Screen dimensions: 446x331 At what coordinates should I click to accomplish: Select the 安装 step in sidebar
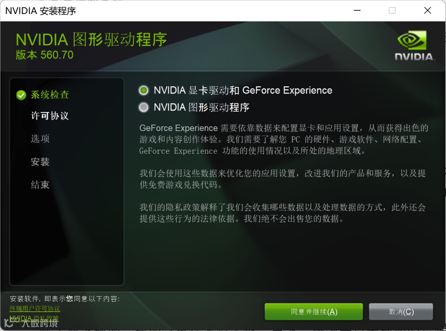point(40,162)
